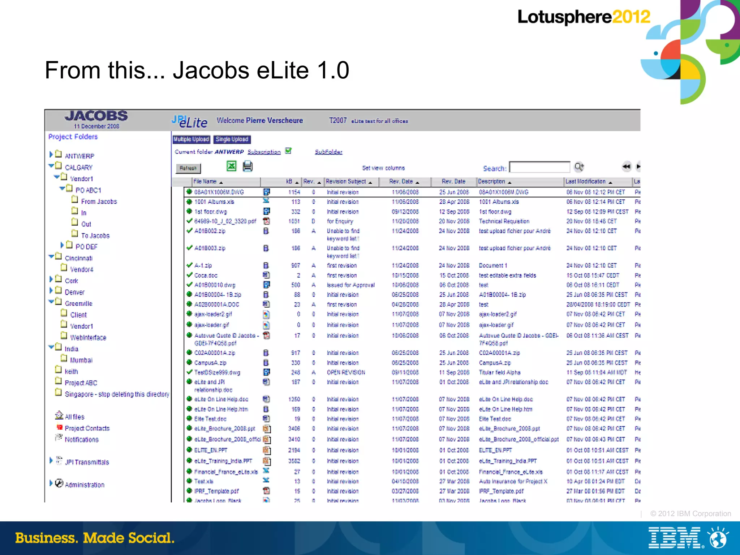Screen dimensions: 740x555
Task: Expand the ANTWERP folder
Action: tap(51, 155)
